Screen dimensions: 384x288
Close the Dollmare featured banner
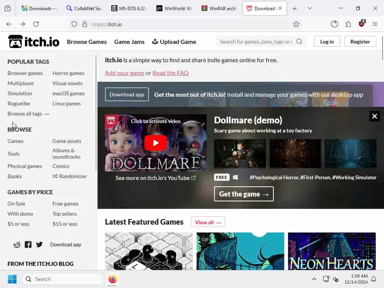click(375, 116)
